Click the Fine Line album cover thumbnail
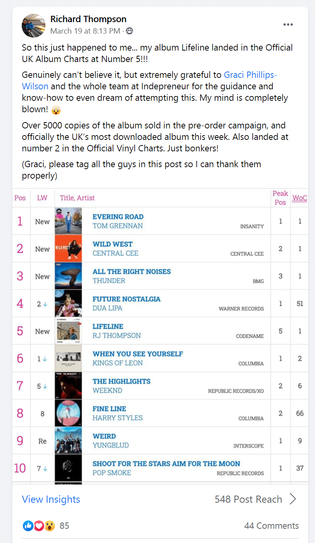Image resolution: width=315 pixels, height=543 pixels. click(68, 413)
